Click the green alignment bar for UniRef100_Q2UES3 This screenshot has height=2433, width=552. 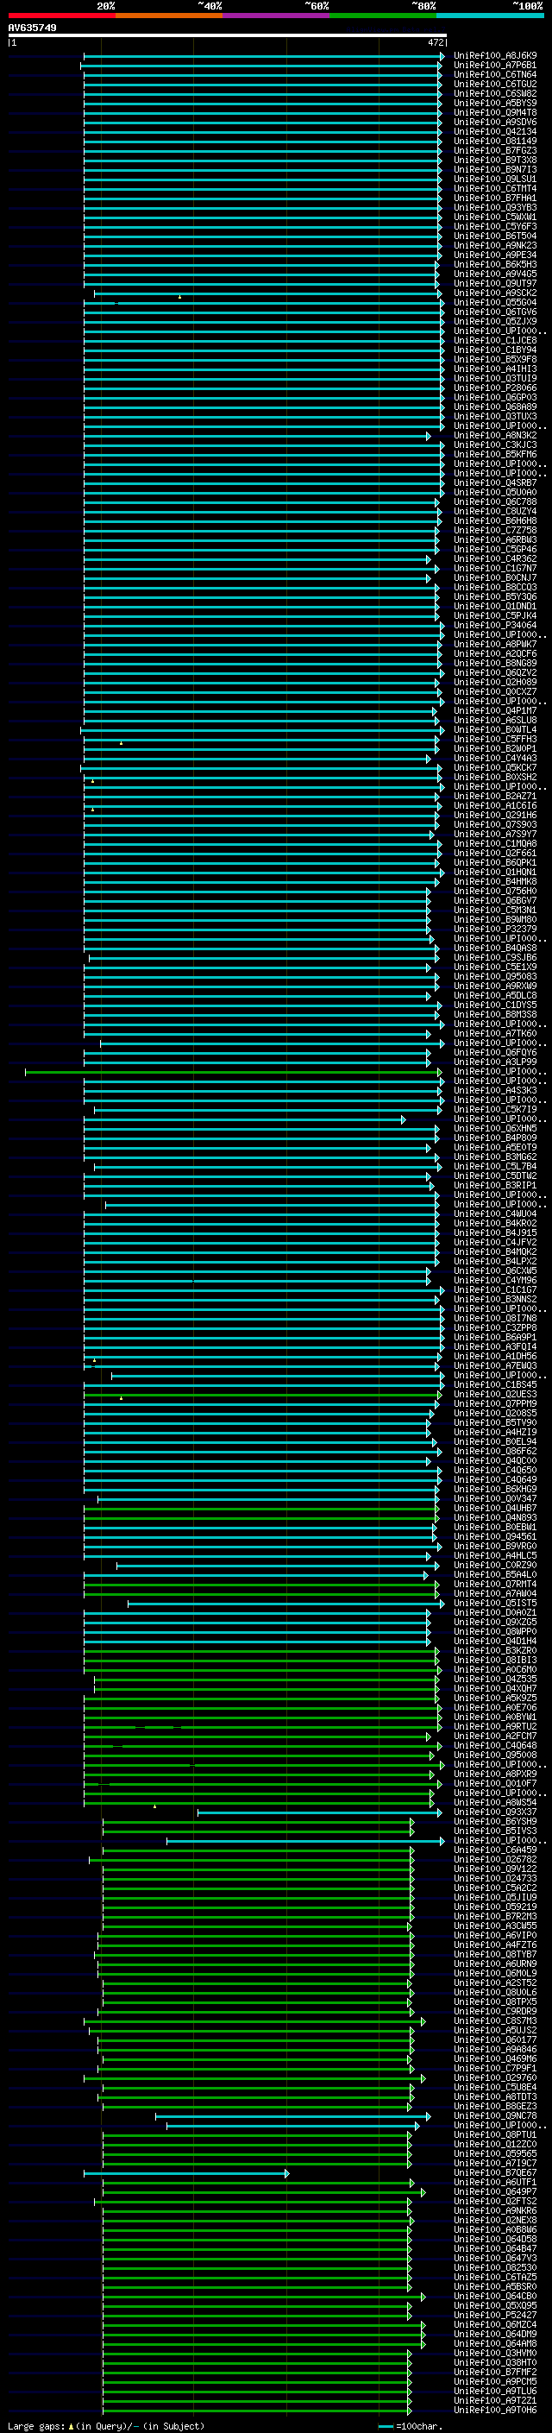pos(262,1394)
